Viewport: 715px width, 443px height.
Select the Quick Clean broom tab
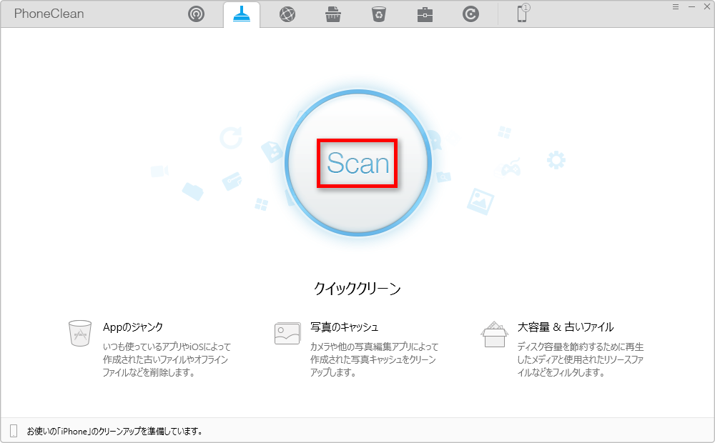coord(242,14)
